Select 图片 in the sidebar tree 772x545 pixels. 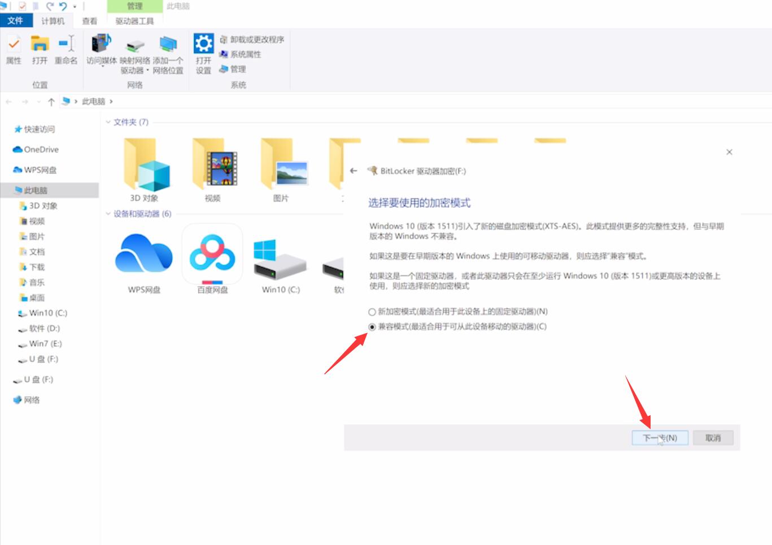pos(32,236)
